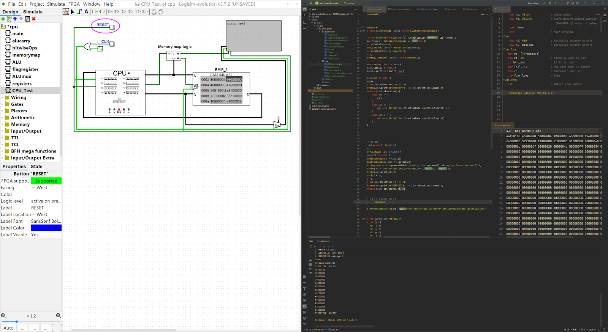This screenshot has height=332, width=608.
Task: Select the Poke tool hand icon
Action: [66, 12]
